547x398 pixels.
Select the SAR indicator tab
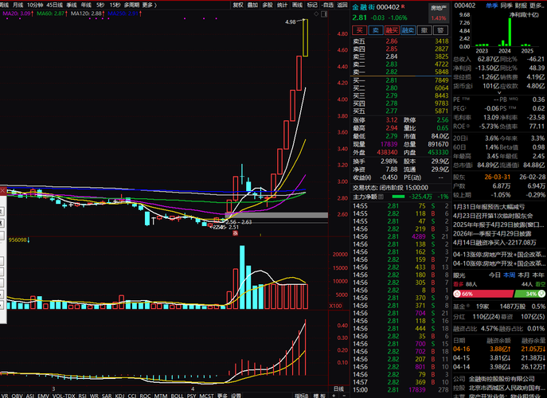tap(107, 396)
